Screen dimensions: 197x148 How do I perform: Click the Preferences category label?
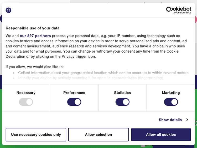[x=74, y=93]
